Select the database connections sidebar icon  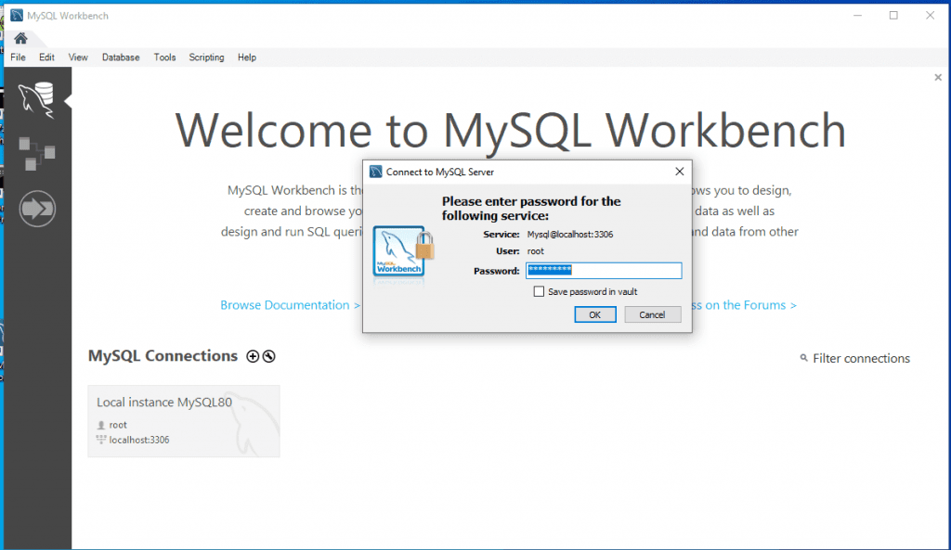36,98
